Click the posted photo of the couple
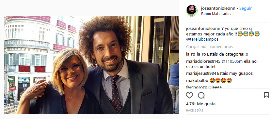The height and width of the screenshot is (119, 271). [x=91, y=65]
